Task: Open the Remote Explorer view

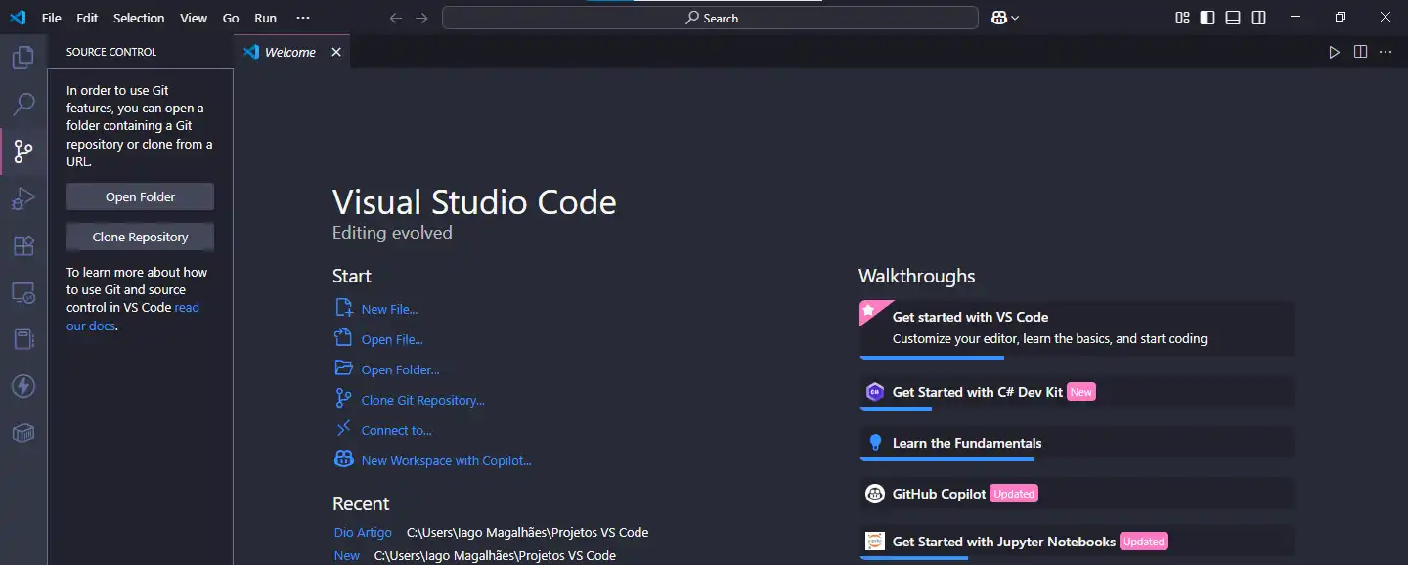Action: (22, 292)
